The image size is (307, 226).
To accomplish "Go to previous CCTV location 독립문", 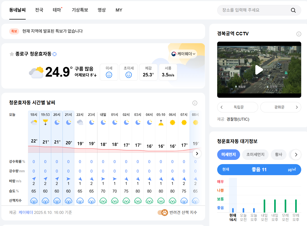I will pyautogui.click(x=237, y=107).
